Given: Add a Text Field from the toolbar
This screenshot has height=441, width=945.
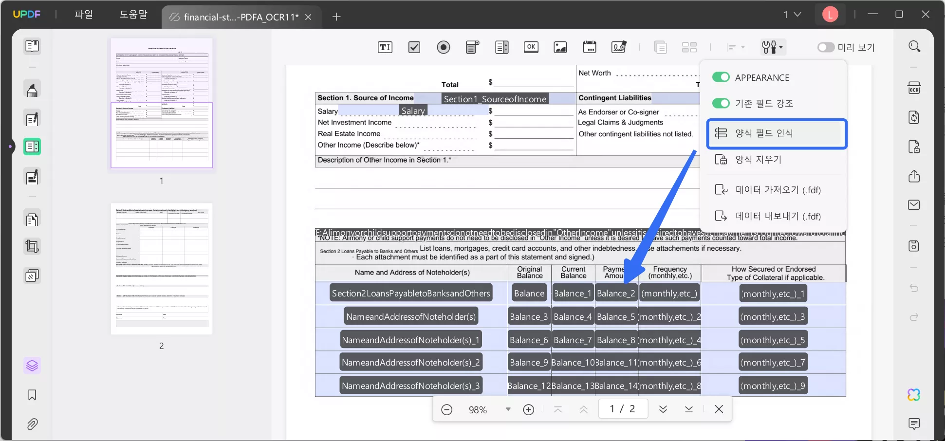Looking at the screenshot, I should [385, 47].
